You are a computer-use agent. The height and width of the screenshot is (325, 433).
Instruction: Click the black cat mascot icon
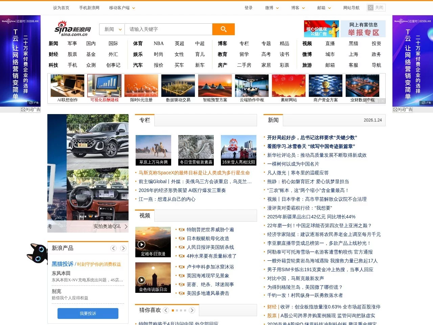pyautogui.click(x=37, y=254)
